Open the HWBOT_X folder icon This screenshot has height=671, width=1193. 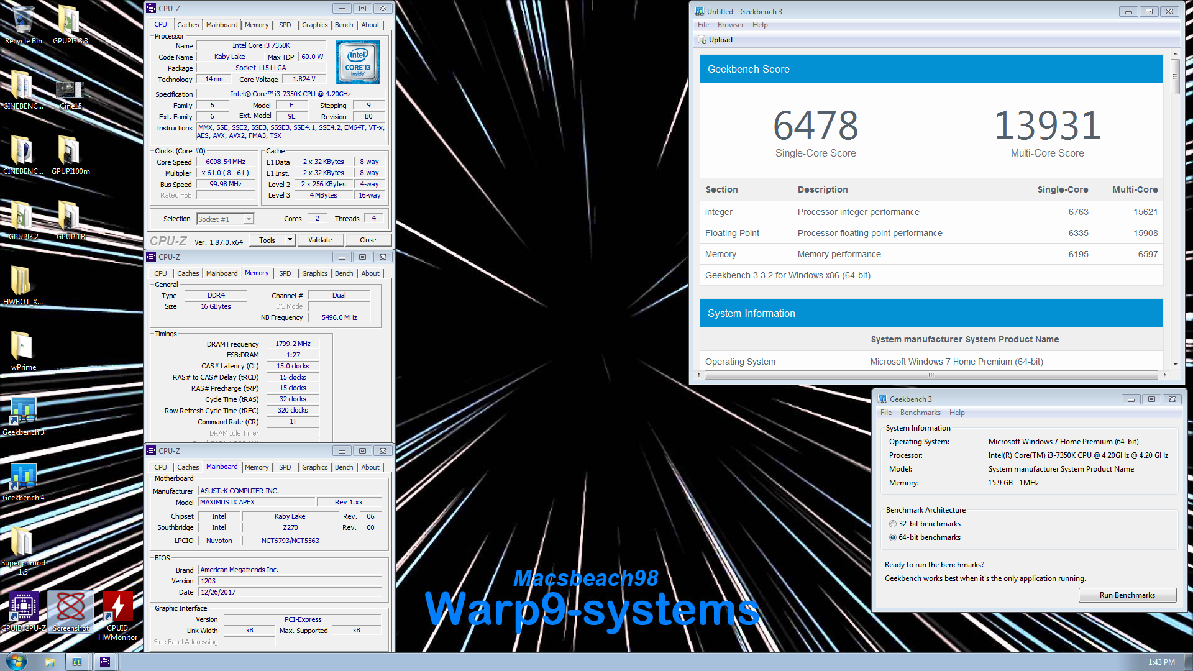(23, 286)
